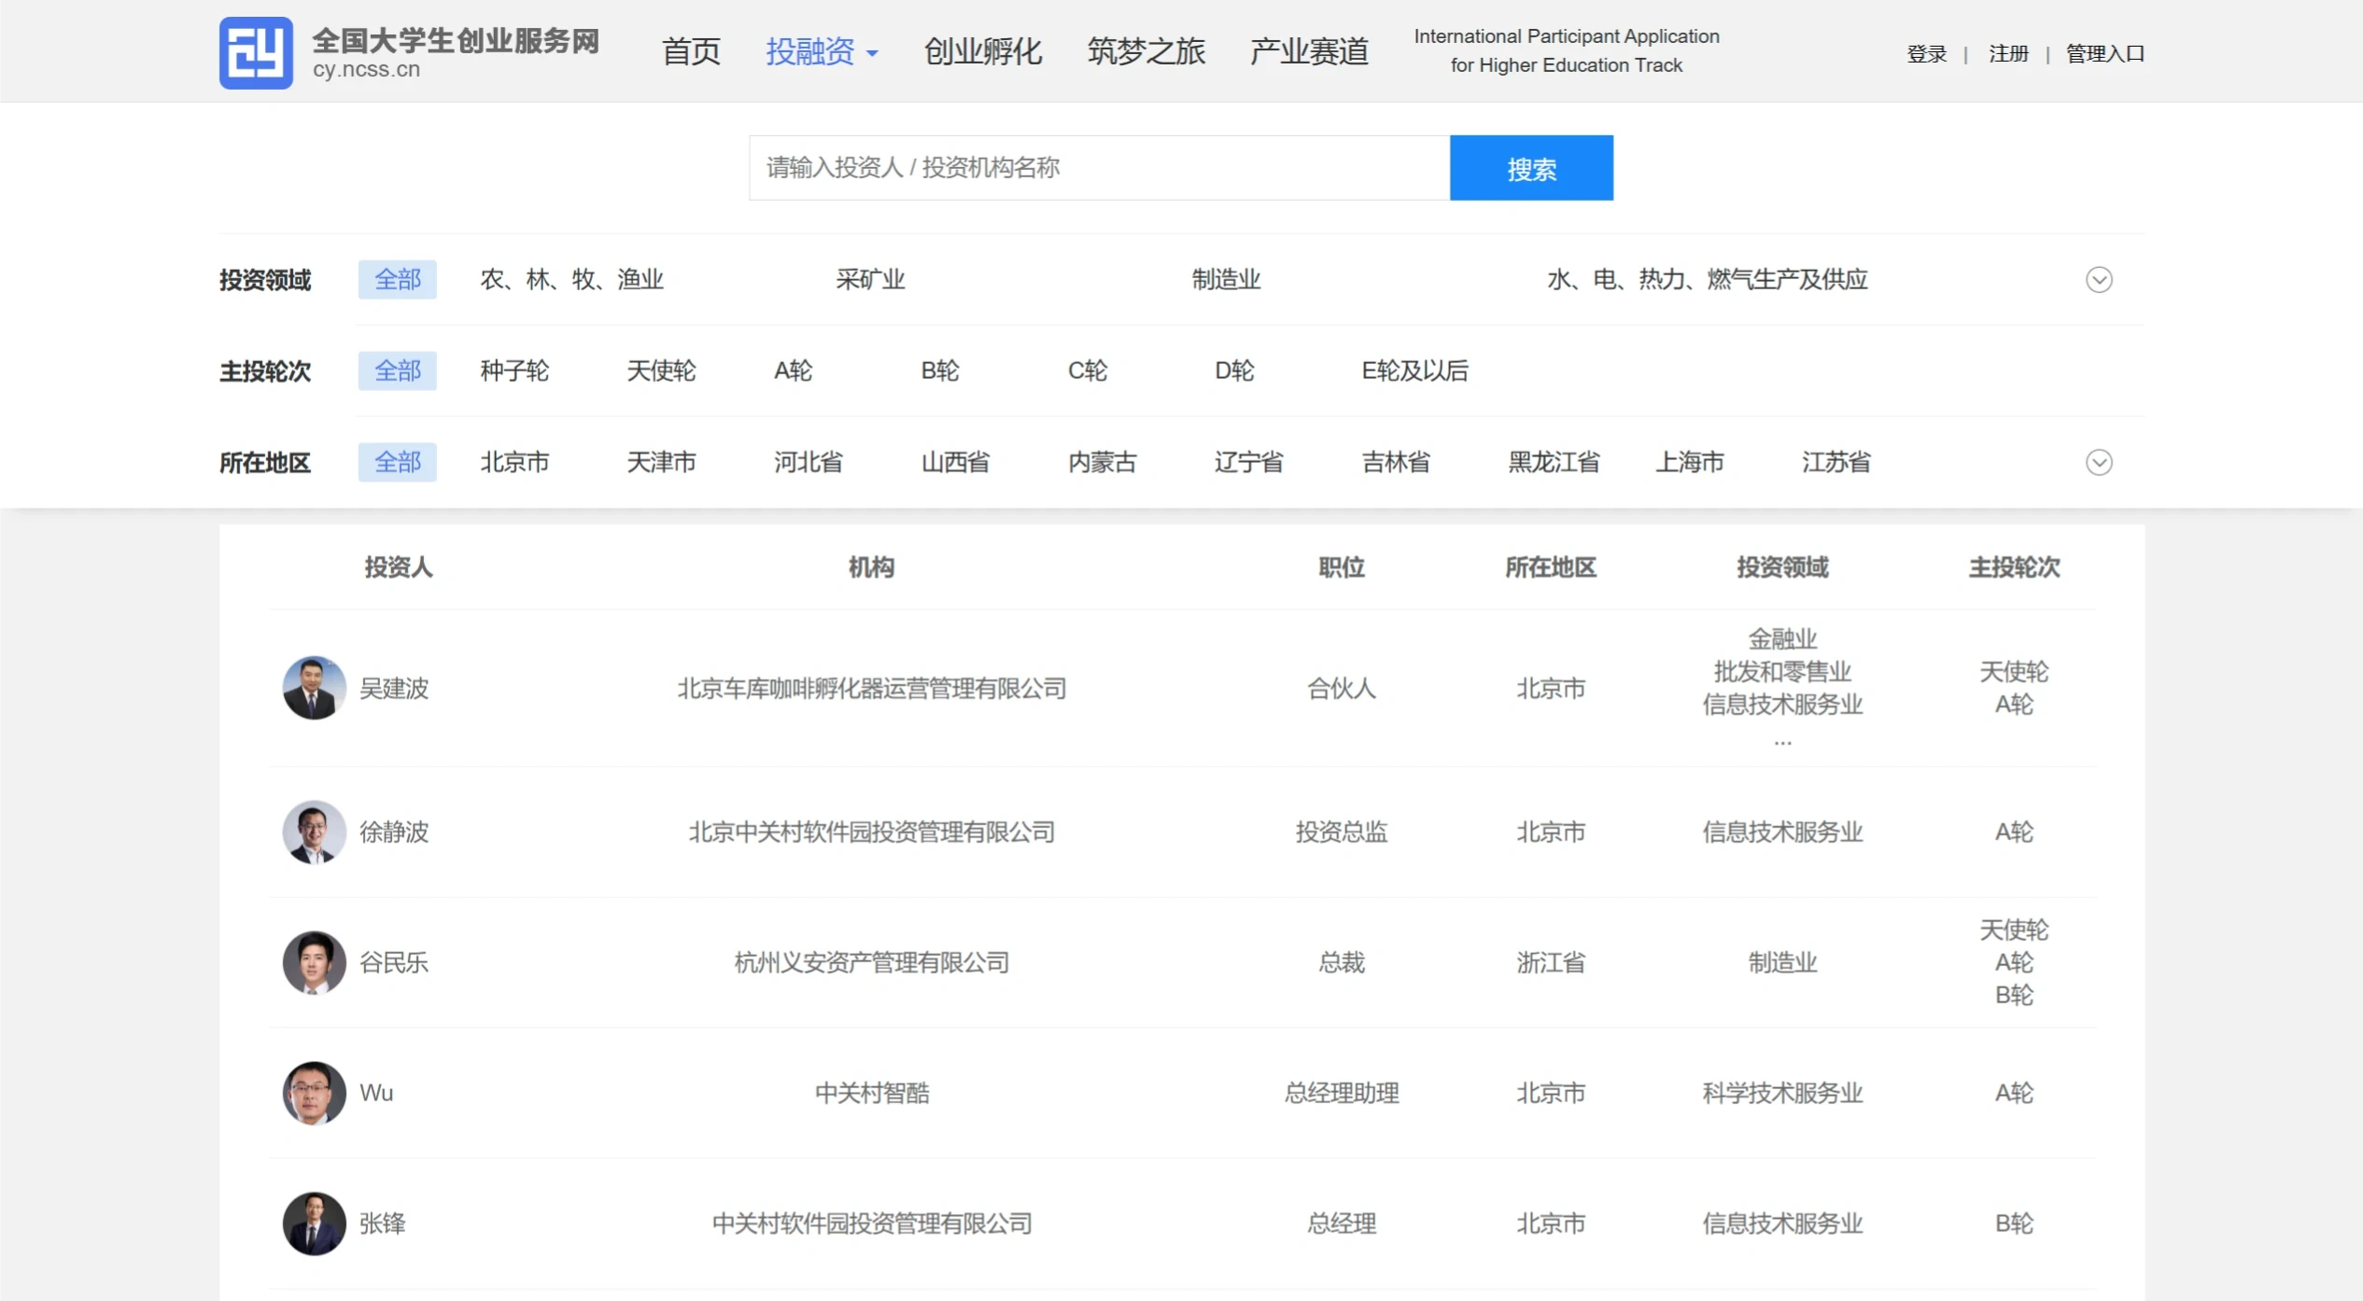Open the 筑梦之旅 navigation item
This screenshot has width=2363, height=1301.
(x=1146, y=51)
